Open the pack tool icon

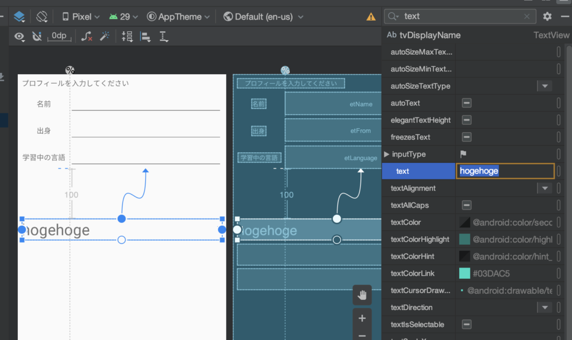point(127,36)
